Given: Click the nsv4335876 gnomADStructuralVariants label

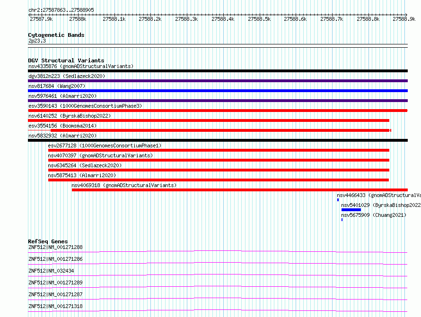Looking at the screenshot, I should pos(81,66).
